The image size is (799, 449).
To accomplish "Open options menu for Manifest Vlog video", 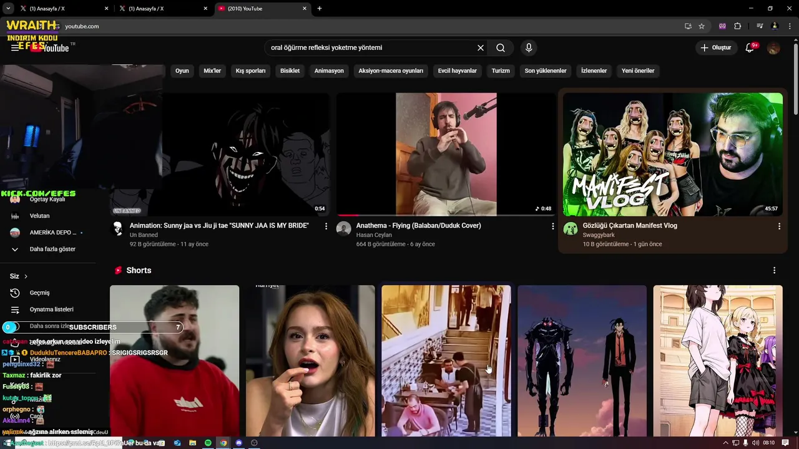I will (779, 226).
